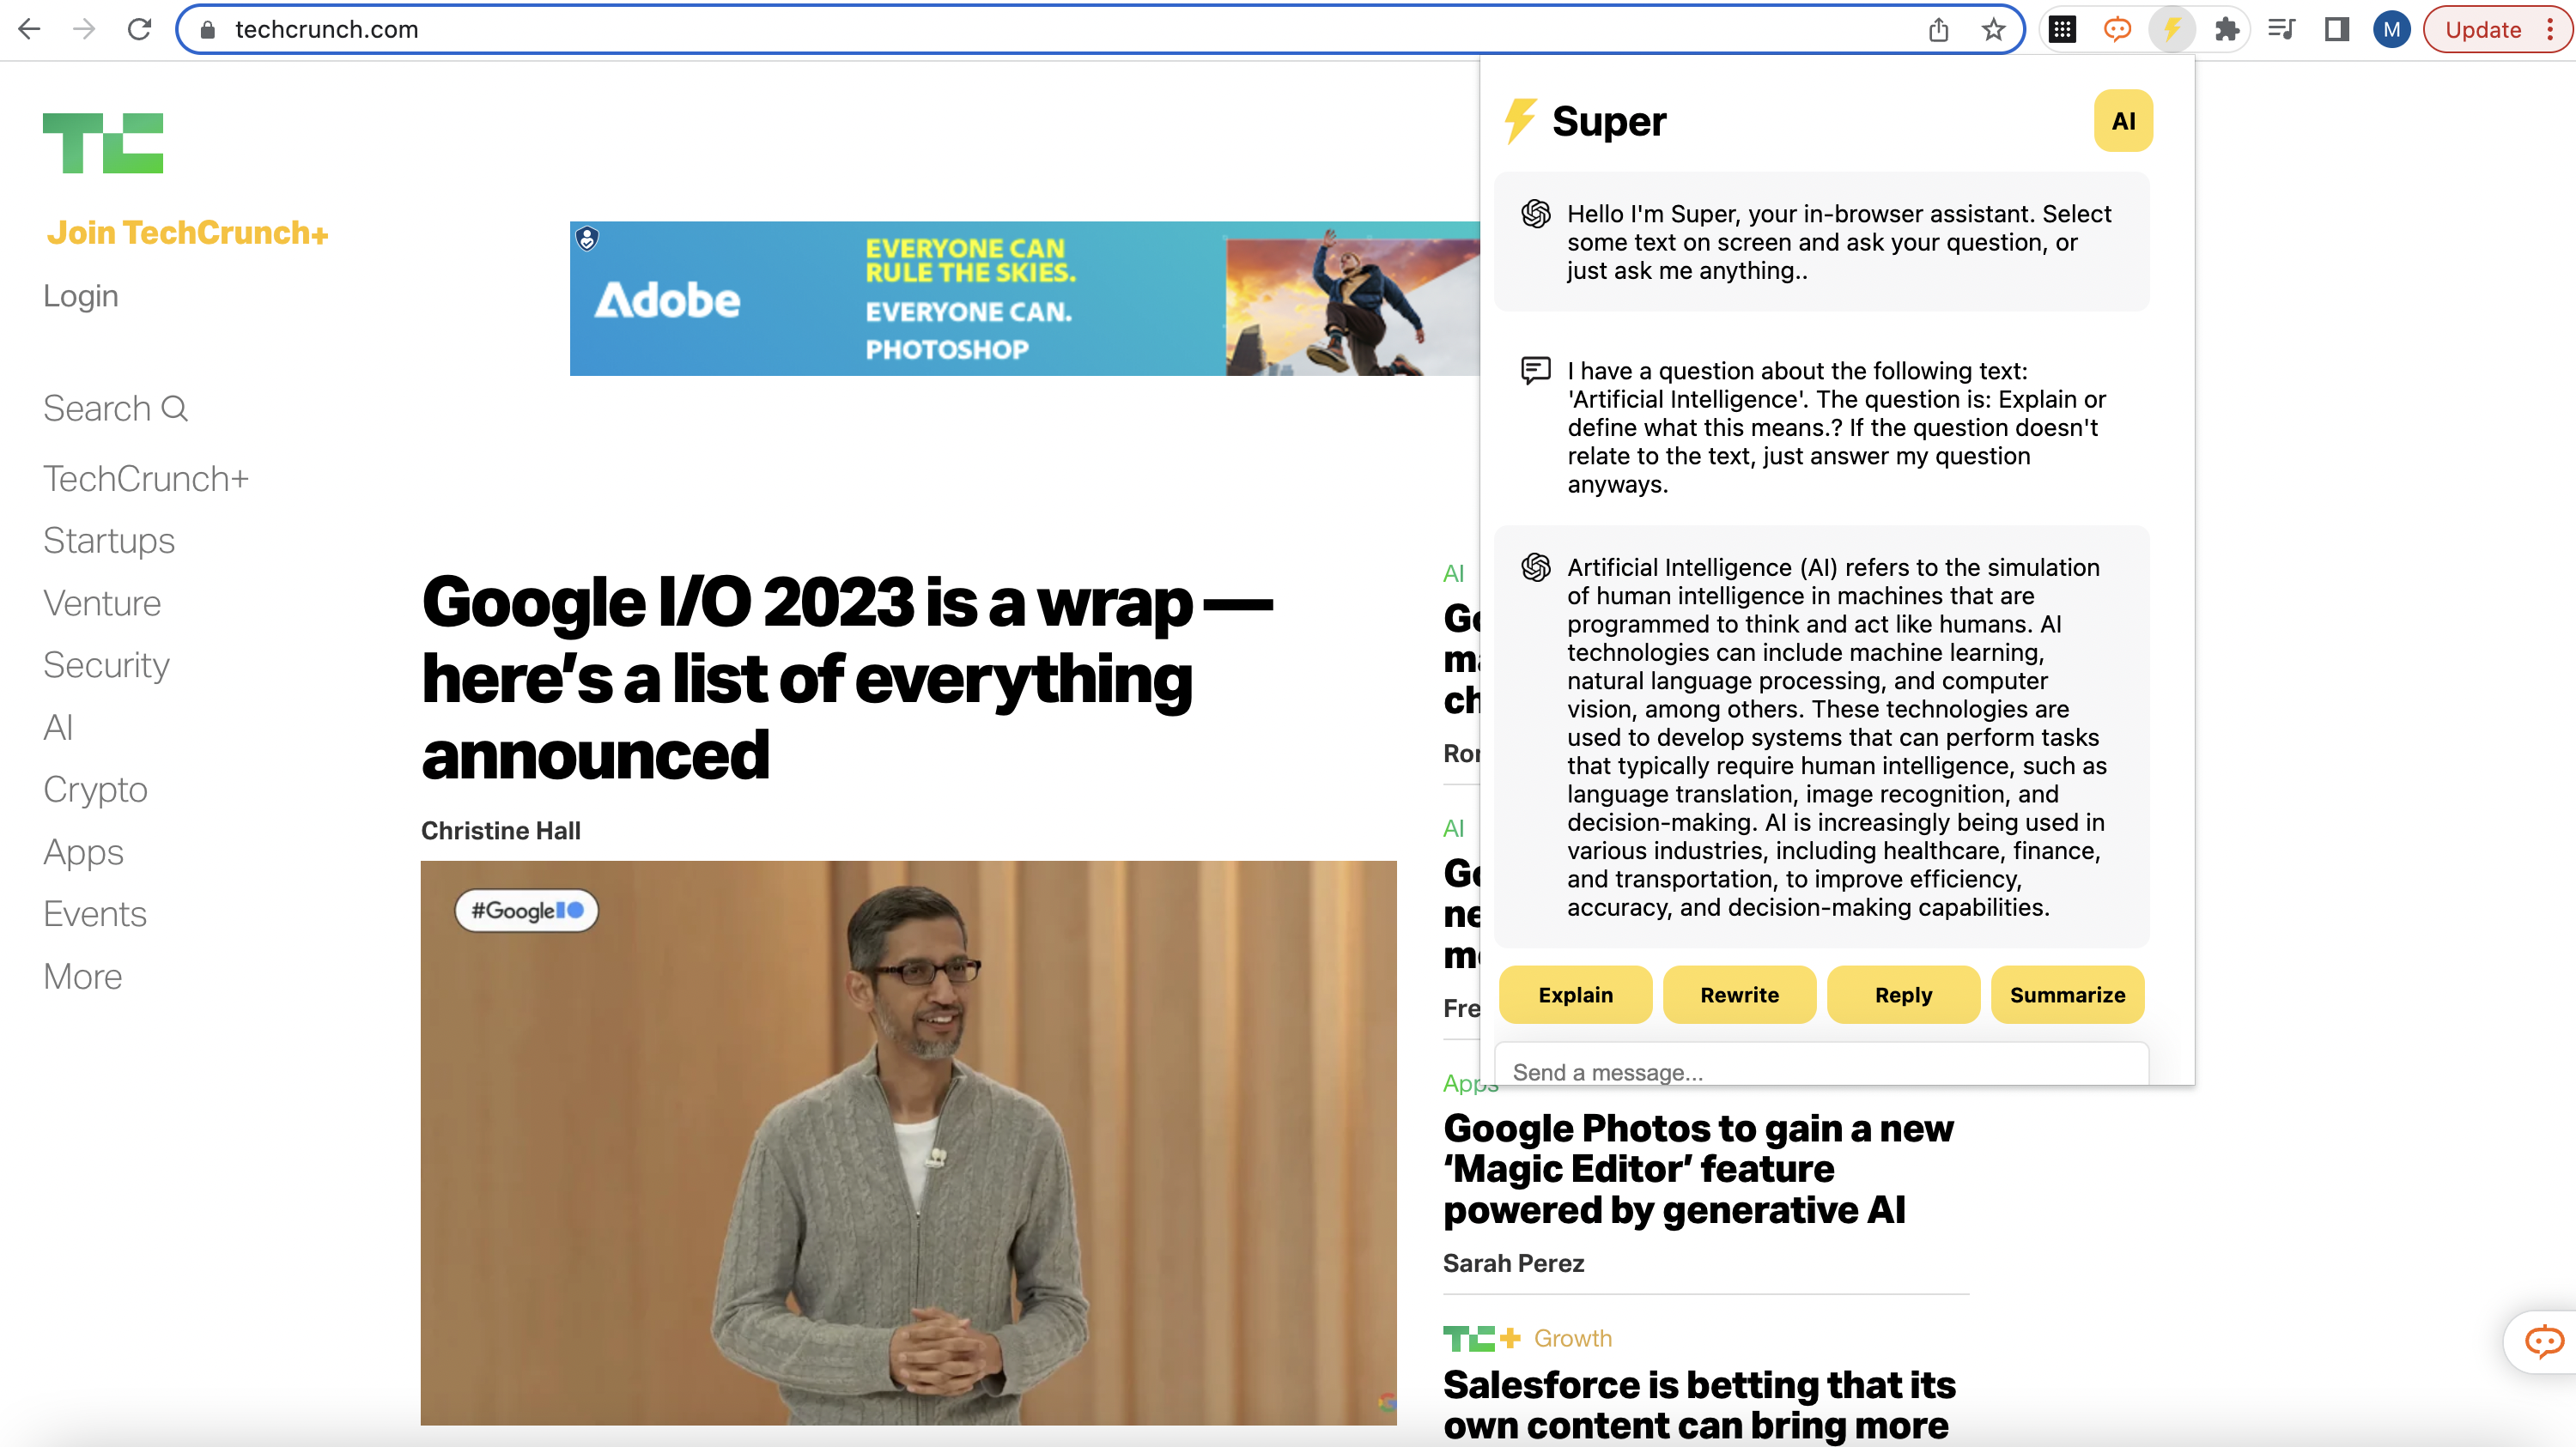
Task: Click the chat icon beside user question
Action: tap(1536, 371)
